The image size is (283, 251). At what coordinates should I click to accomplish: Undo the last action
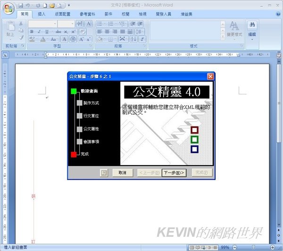coord(28,6)
